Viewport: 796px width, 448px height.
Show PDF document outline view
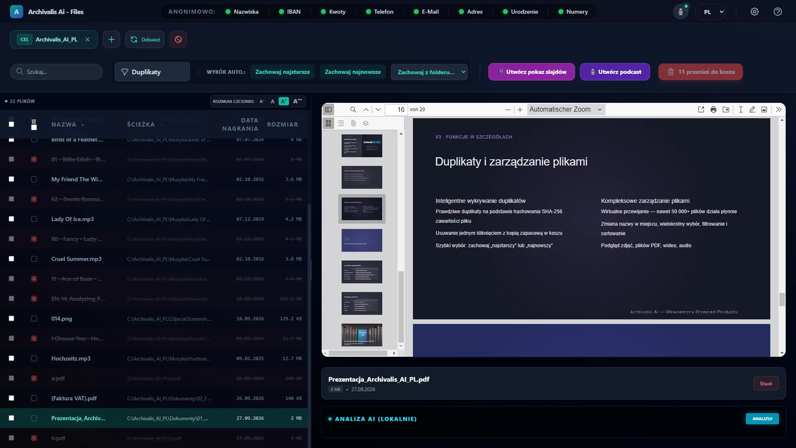[341, 123]
